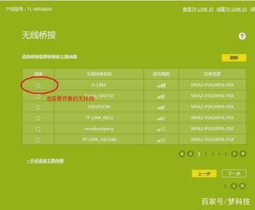The image size is (255, 210).
Task: Click Tenda_590130's WPA2-PSK/WPA-PSK encryption cell
Action: point(212,96)
